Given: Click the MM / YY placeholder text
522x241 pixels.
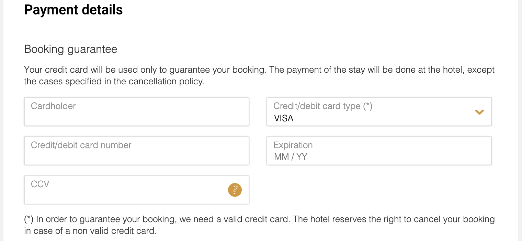Looking at the screenshot, I should (x=291, y=157).
